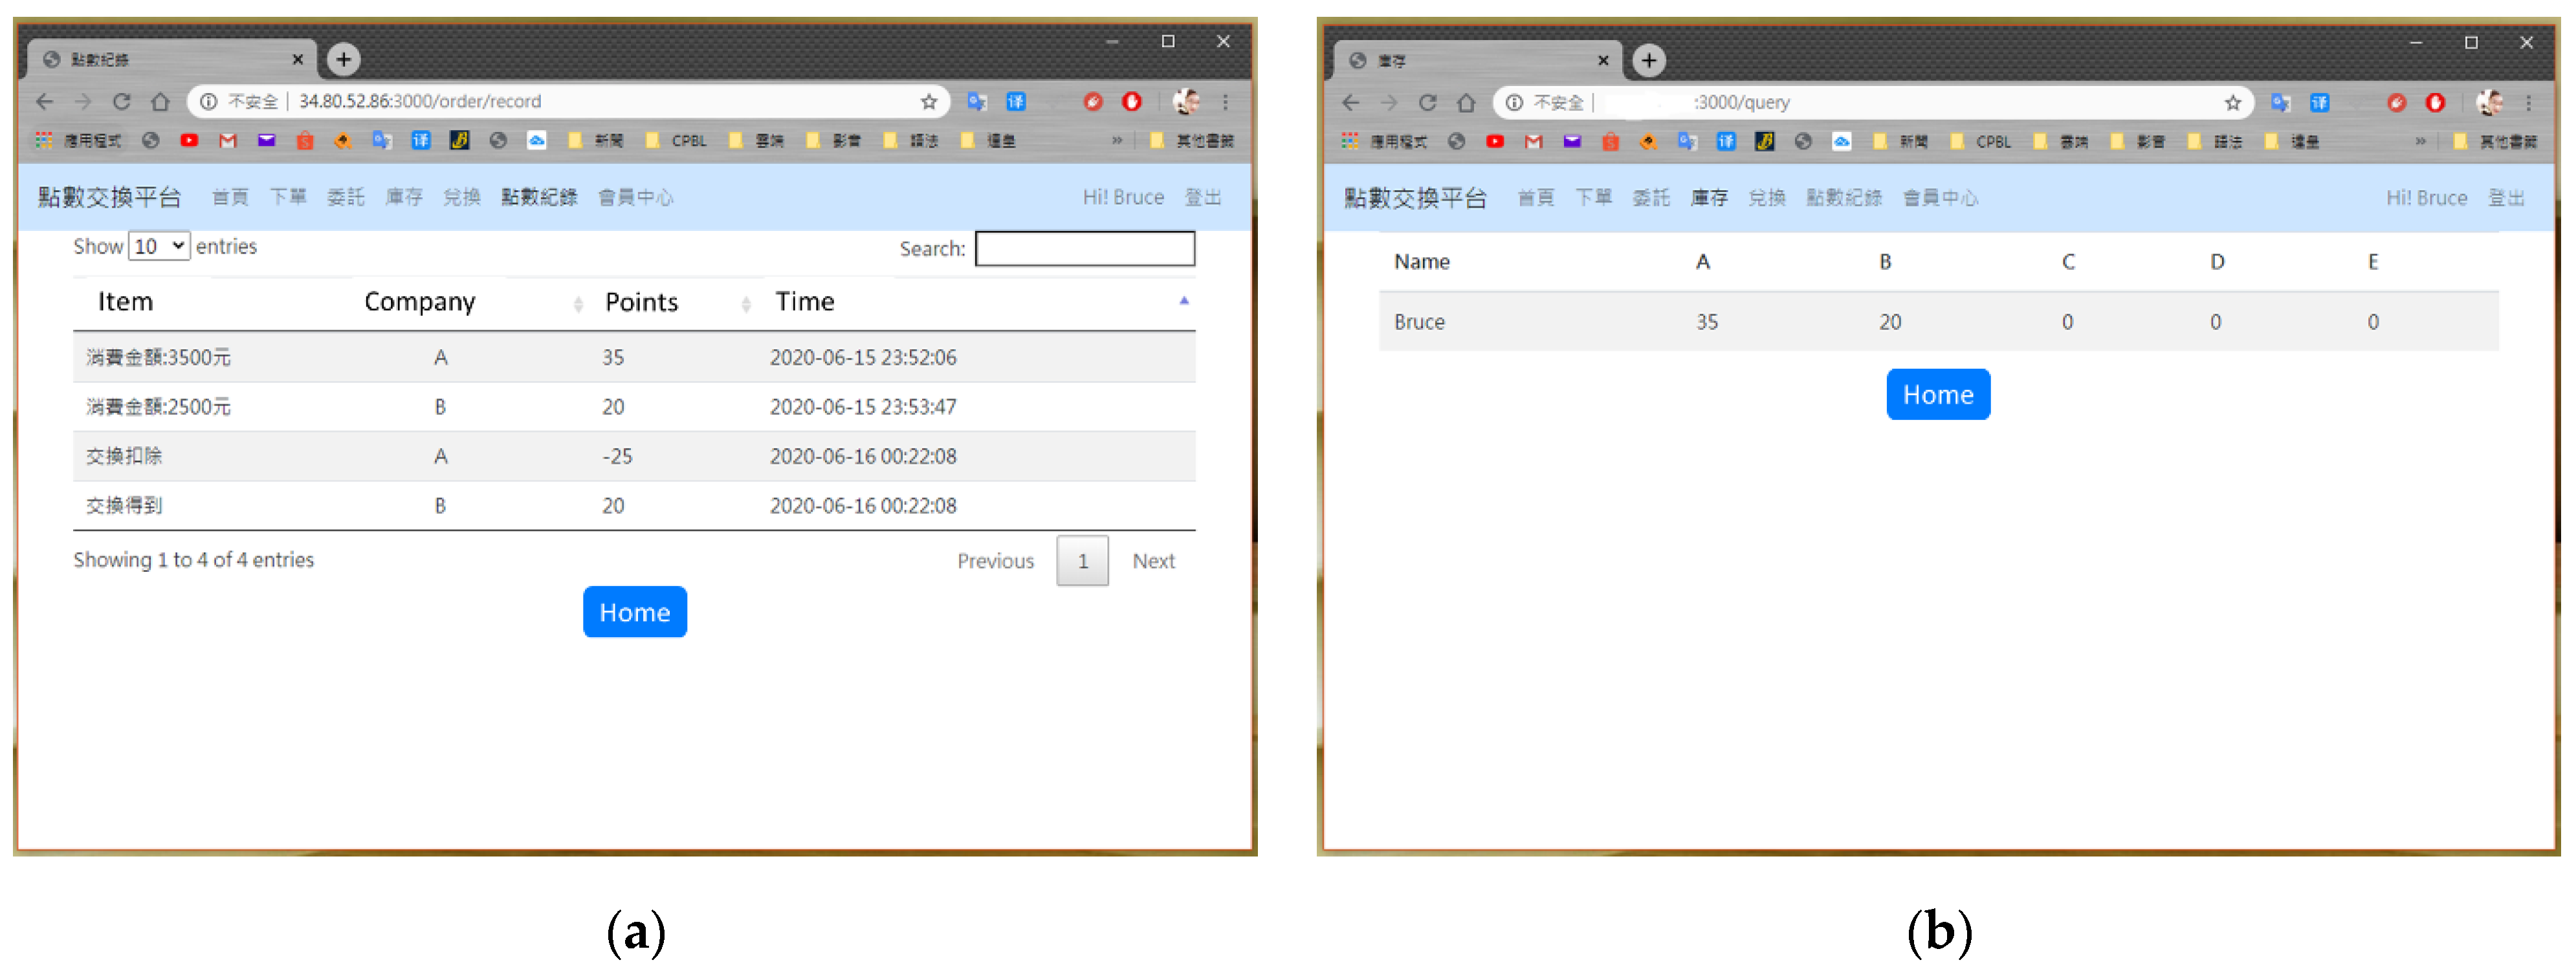
Task: Click Home button below records table
Action: (x=635, y=612)
